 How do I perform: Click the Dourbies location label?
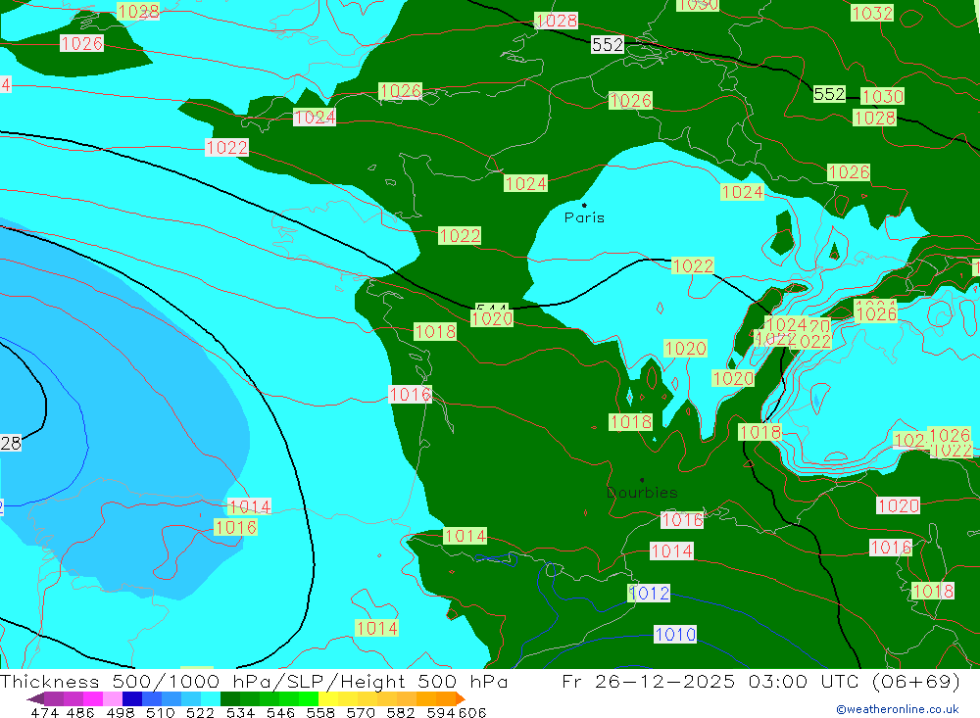tap(642, 493)
